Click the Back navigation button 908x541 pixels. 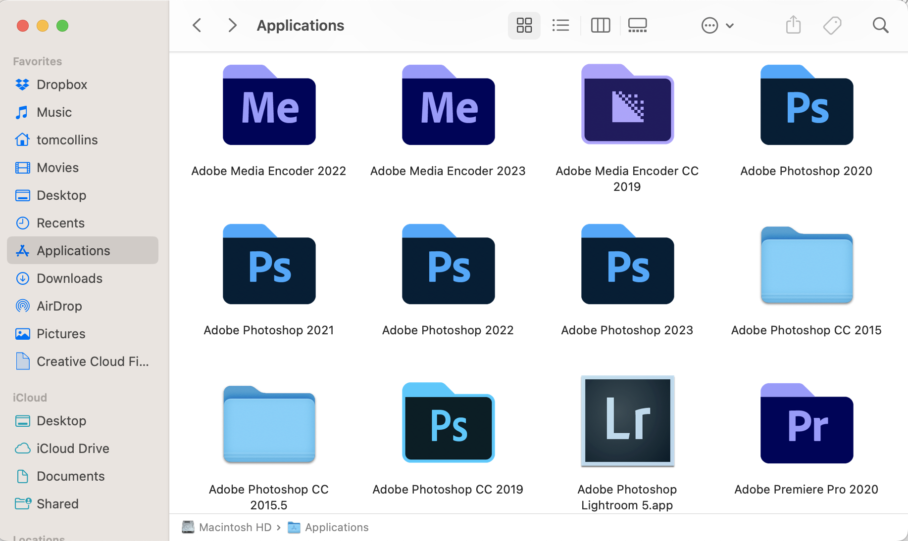tap(197, 25)
